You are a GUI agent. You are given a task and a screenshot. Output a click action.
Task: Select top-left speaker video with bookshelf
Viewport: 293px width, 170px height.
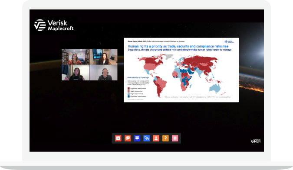coord(76,57)
